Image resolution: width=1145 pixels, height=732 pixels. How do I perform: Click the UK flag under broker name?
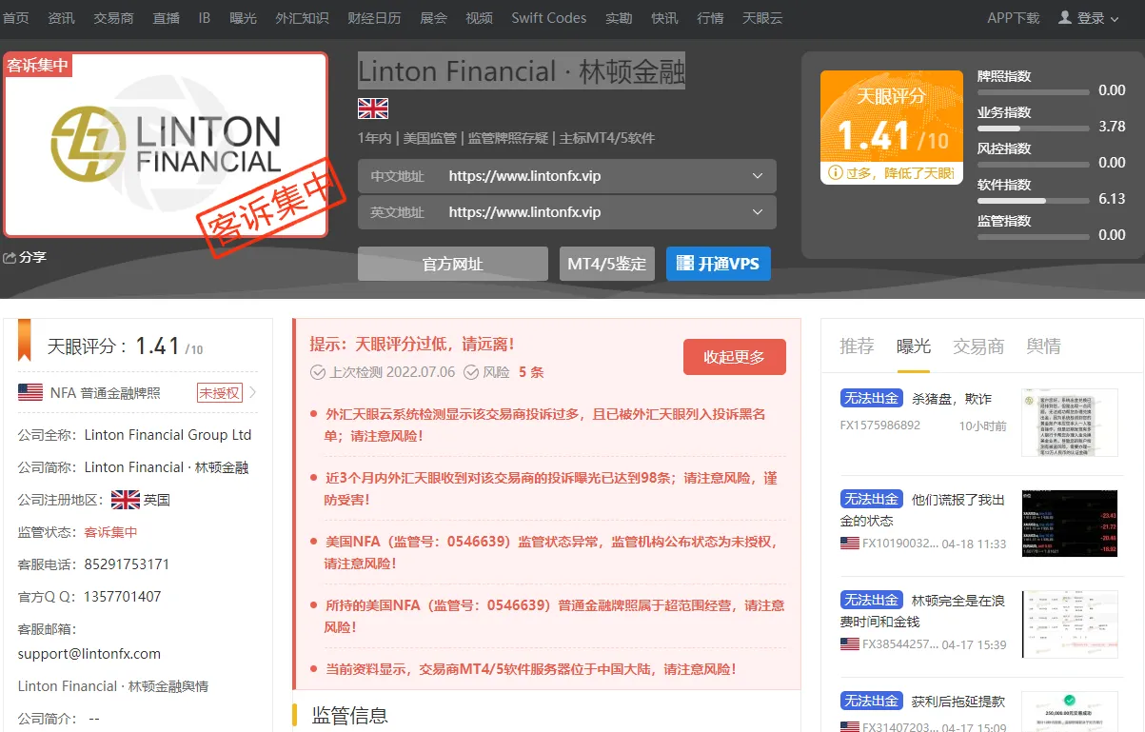(x=373, y=108)
